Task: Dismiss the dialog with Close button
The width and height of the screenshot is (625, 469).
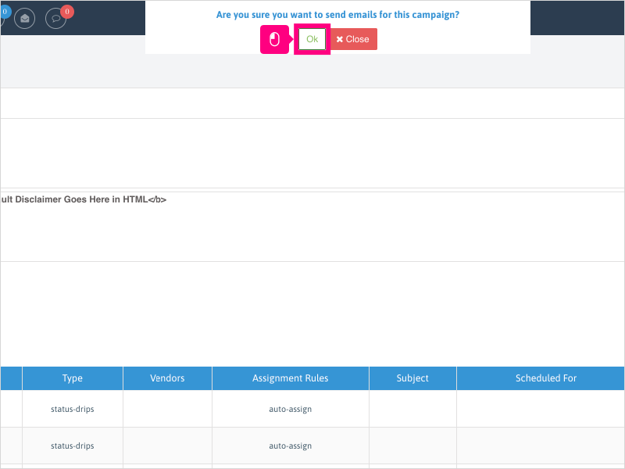Action: coord(354,39)
